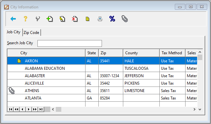Add a new city record with plus icon
This screenshot has height=124, width=211.
(x=49, y=19)
